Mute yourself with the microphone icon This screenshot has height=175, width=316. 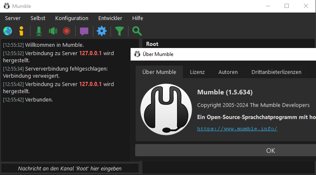[39, 31]
